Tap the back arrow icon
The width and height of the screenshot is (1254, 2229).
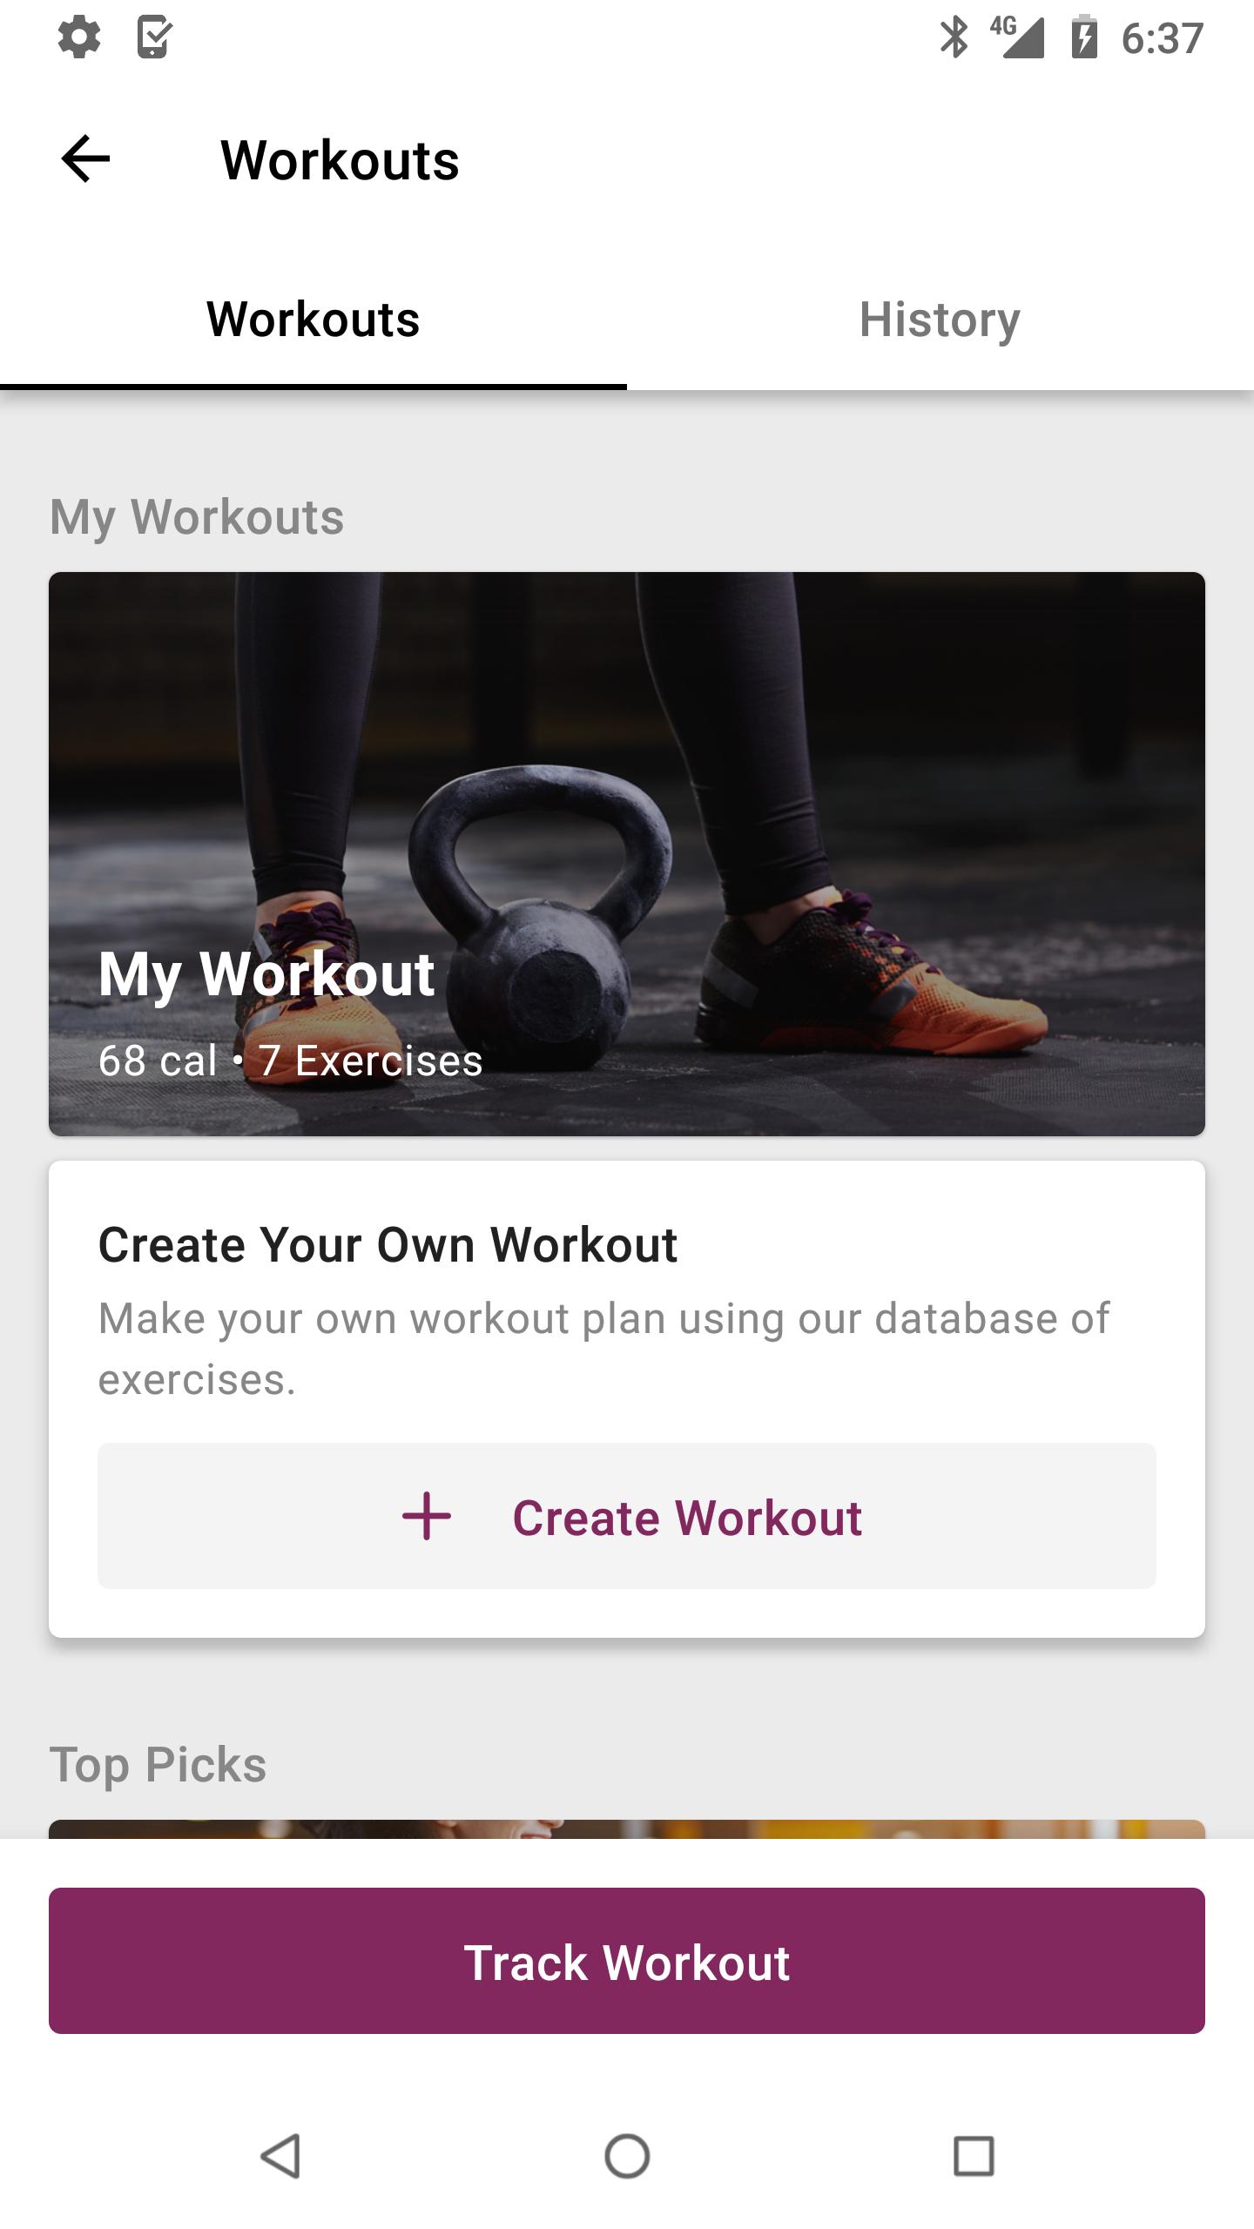tap(85, 159)
